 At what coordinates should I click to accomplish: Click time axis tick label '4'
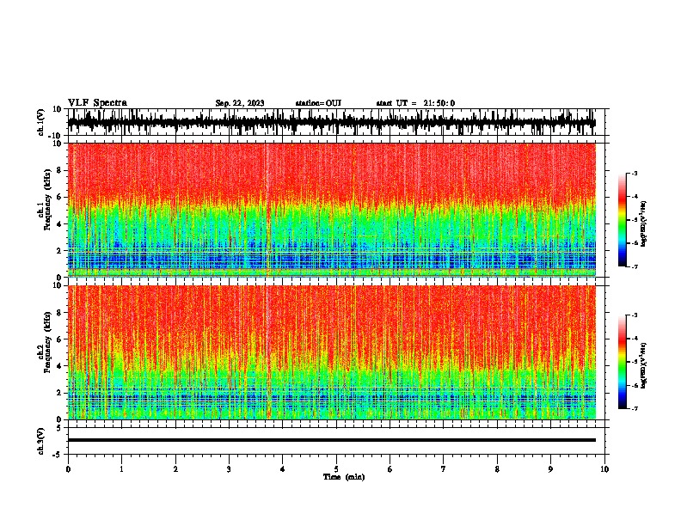click(x=283, y=469)
